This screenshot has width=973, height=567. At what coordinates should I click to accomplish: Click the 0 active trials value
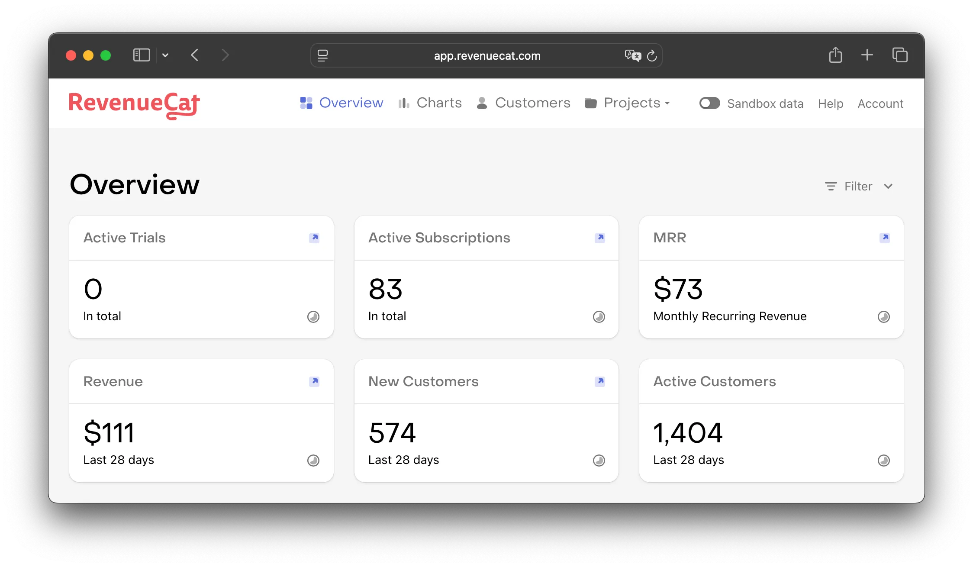tap(93, 289)
